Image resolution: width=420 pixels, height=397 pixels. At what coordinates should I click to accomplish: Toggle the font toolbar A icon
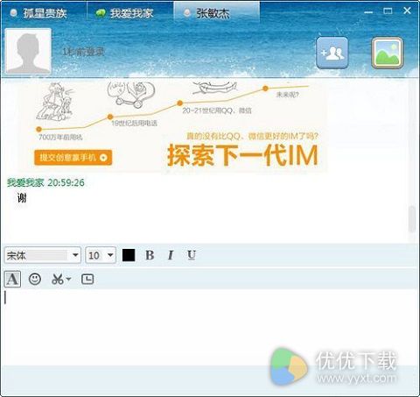[x=12, y=280]
